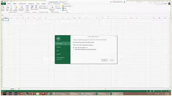Switch to the REVIEW ribbon tab
This screenshot has width=172, height=96.
(x=44, y=4)
